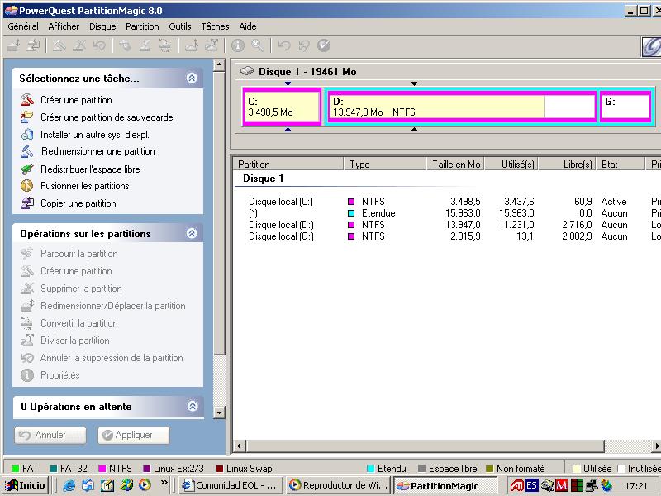
Task: Click the NTFS magenta legend swatch
Action: 102,468
